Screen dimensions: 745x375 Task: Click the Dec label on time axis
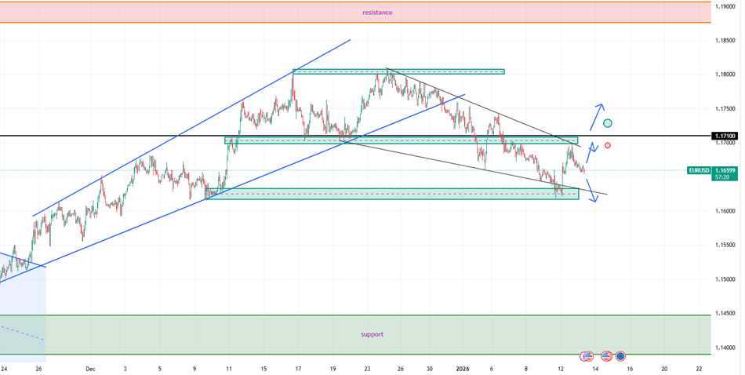pyautogui.click(x=91, y=369)
